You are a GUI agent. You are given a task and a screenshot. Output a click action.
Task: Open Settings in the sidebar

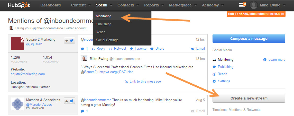click(x=221, y=81)
